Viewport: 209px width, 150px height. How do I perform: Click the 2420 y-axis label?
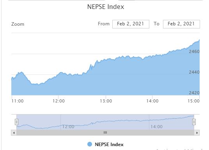[x=194, y=93]
